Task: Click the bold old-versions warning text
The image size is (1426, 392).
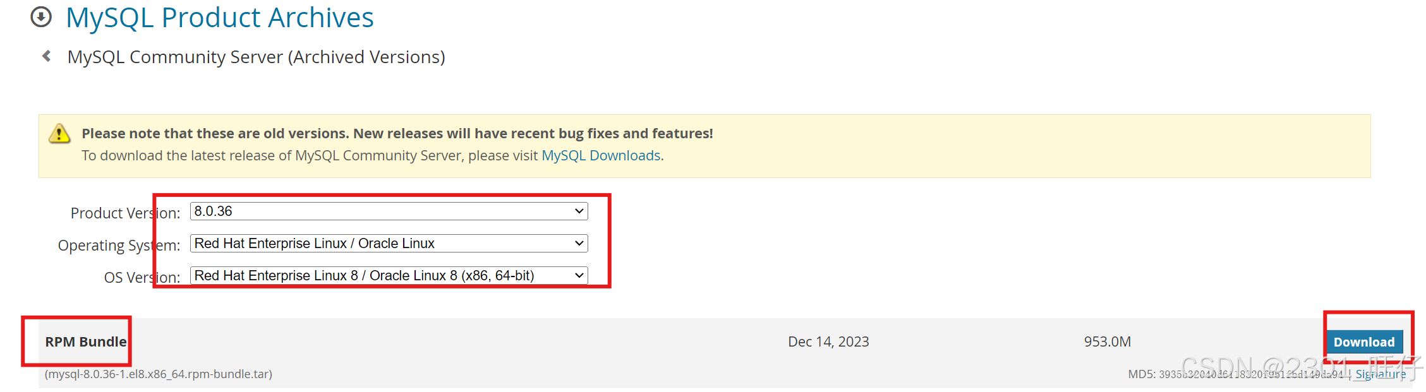Action: pyautogui.click(x=397, y=133)
